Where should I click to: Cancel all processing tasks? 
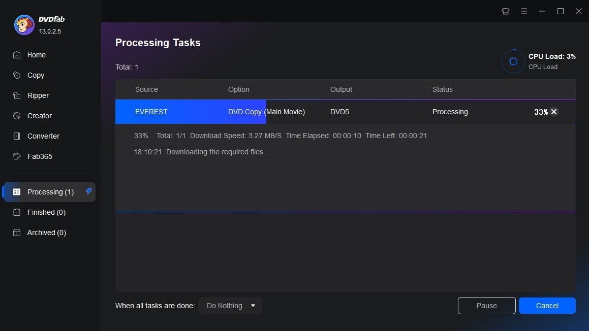(547, 306)
